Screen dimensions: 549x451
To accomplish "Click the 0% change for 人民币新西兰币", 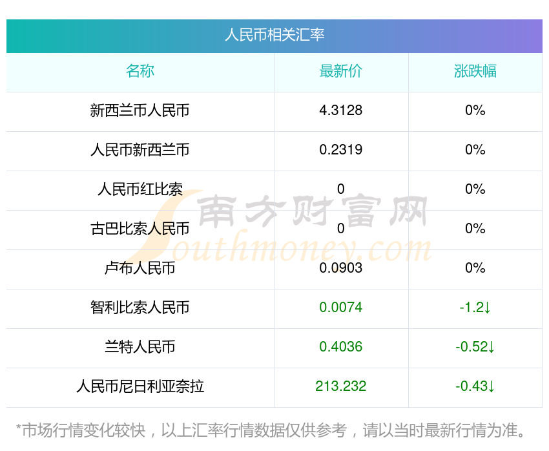I will 475,150.
